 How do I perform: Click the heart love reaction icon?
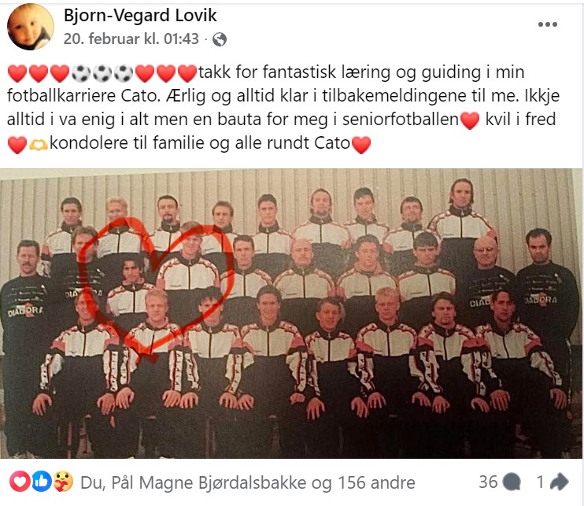[x=20, y=482]
